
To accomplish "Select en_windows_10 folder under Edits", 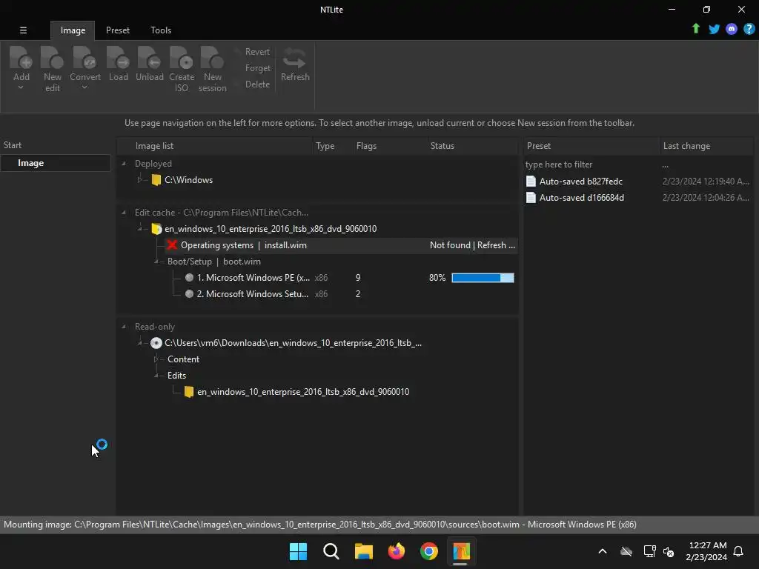I will 303,392.
